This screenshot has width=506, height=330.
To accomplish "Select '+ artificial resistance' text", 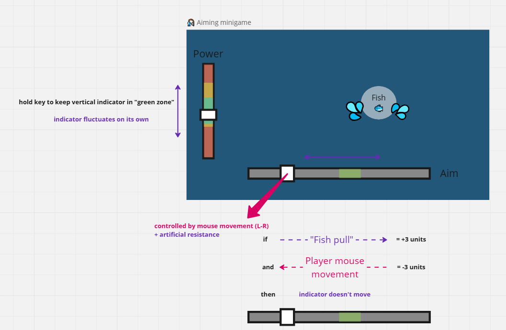I will 187,235.
